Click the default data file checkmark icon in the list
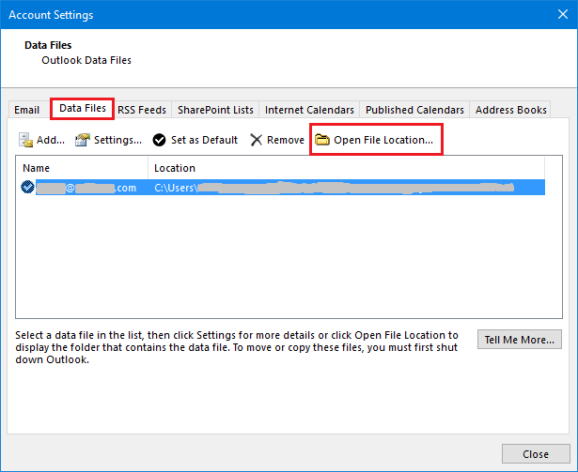578x472 pixels. point(27,188)
